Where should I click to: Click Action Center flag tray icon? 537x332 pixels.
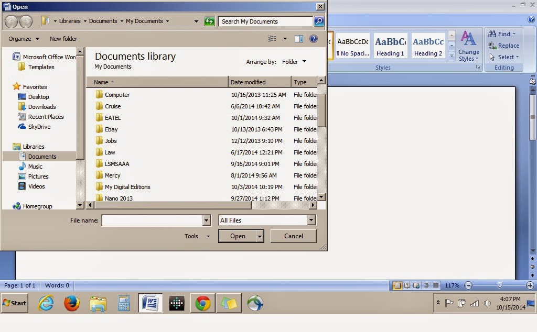[x=449, y=303]
